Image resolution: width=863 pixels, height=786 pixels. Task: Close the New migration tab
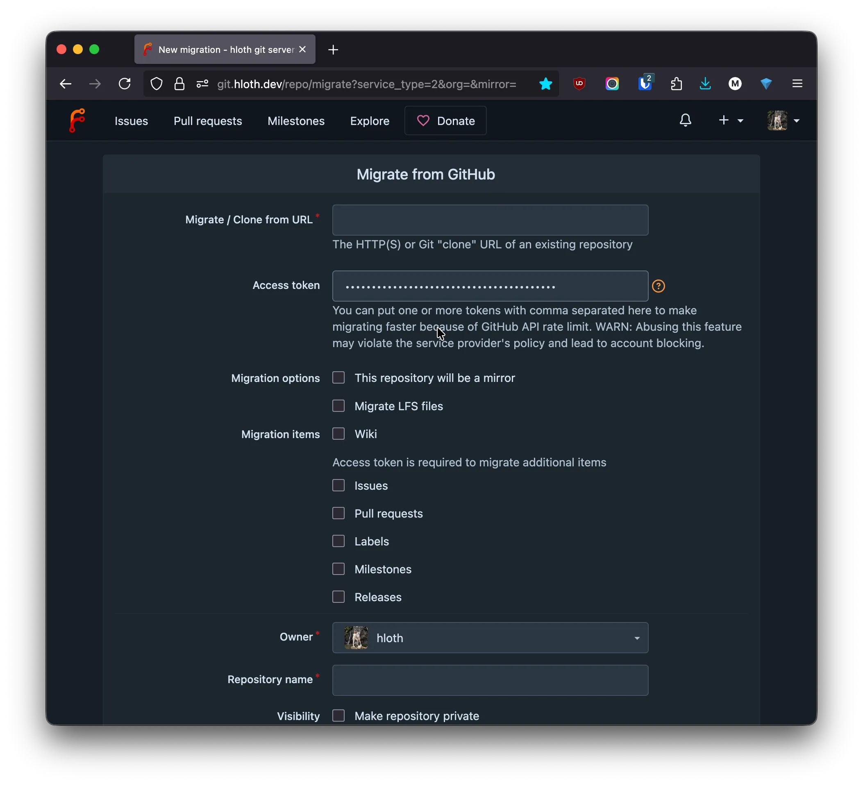[303, 50]
